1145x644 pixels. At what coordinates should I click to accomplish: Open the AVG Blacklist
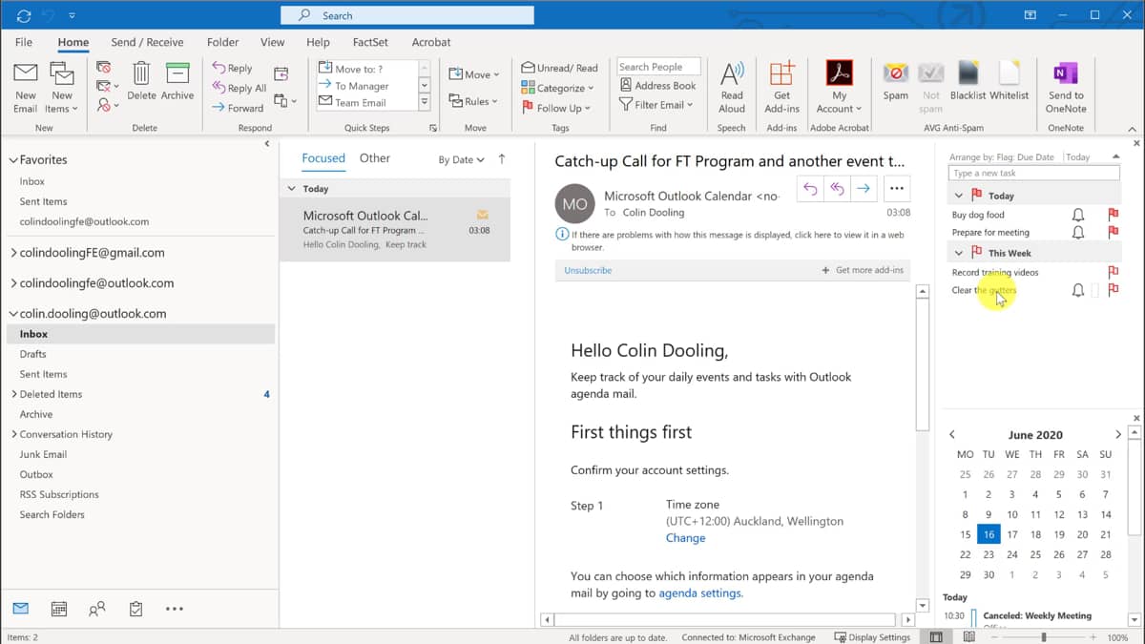point(968,81)
